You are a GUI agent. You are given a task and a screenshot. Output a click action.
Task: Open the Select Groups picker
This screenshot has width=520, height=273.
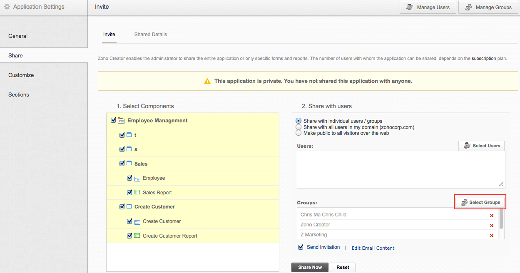pyautogui.click(x=480, y=202)
